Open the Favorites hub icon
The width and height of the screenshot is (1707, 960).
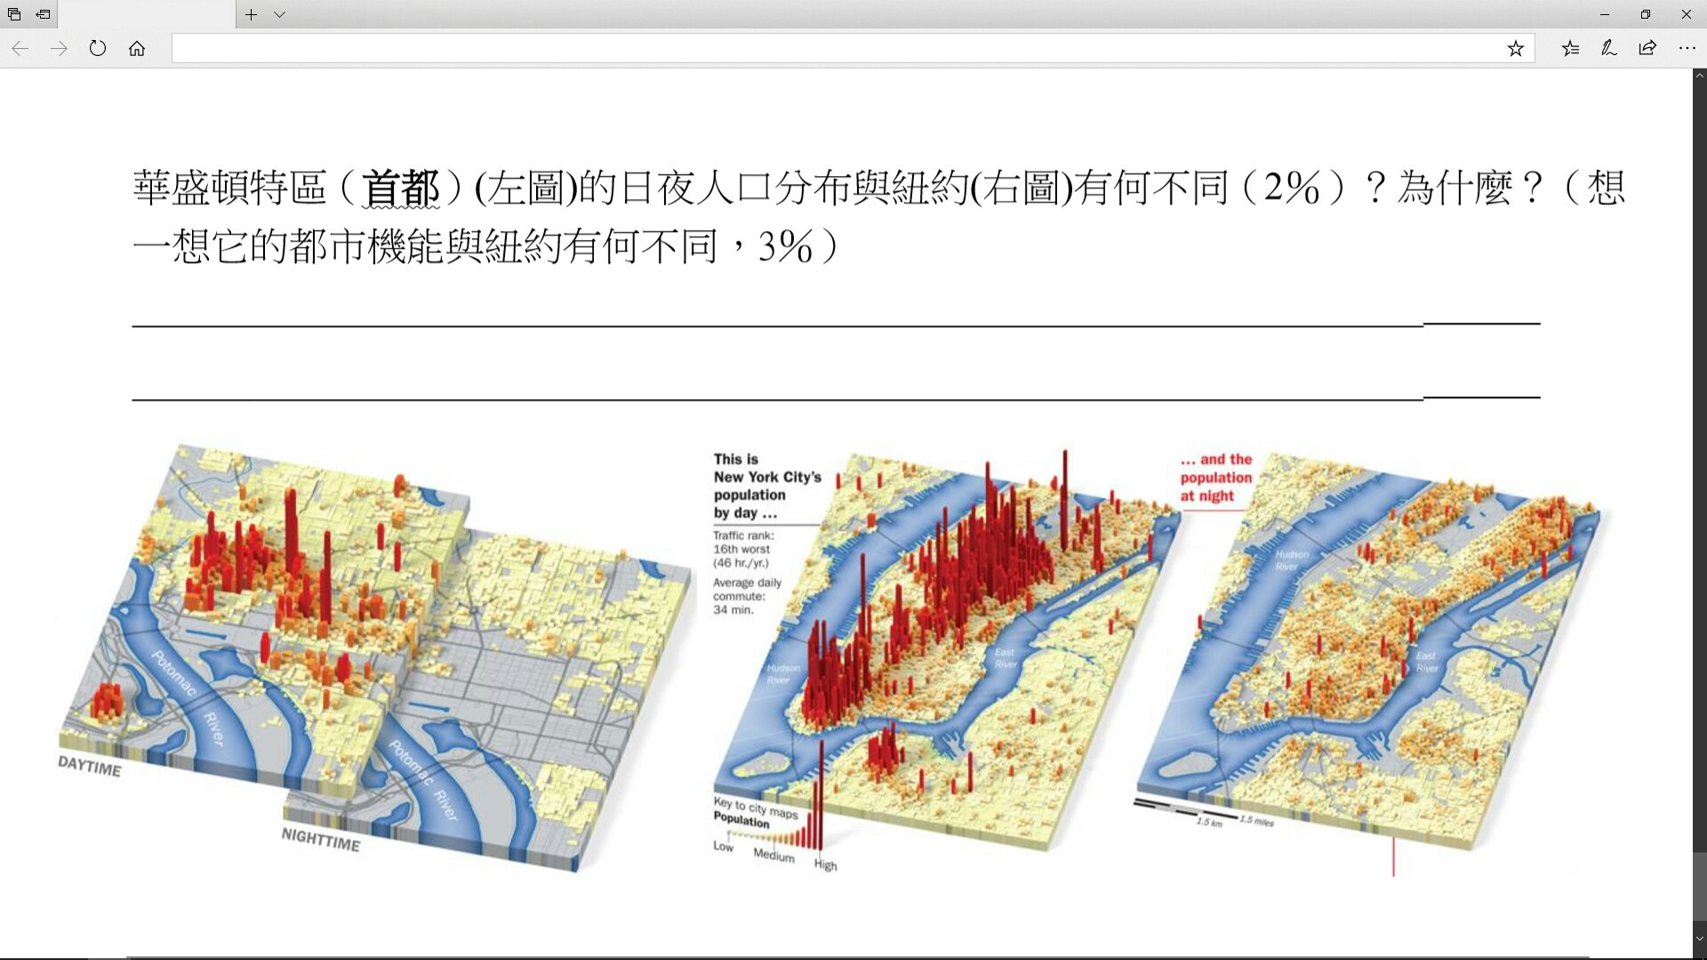[1570, 49]
